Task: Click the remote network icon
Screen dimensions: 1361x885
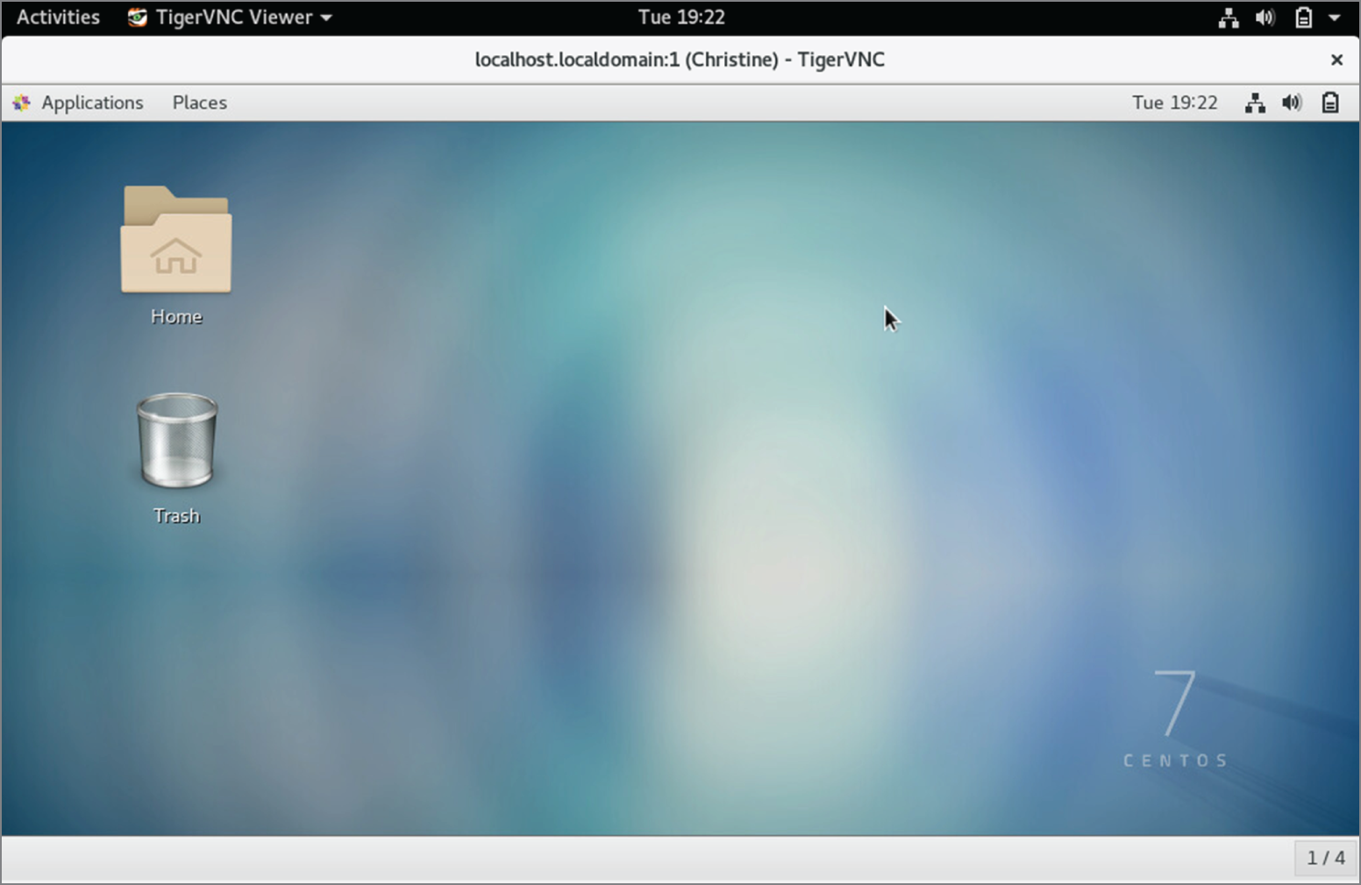Action: point(1255,103)
